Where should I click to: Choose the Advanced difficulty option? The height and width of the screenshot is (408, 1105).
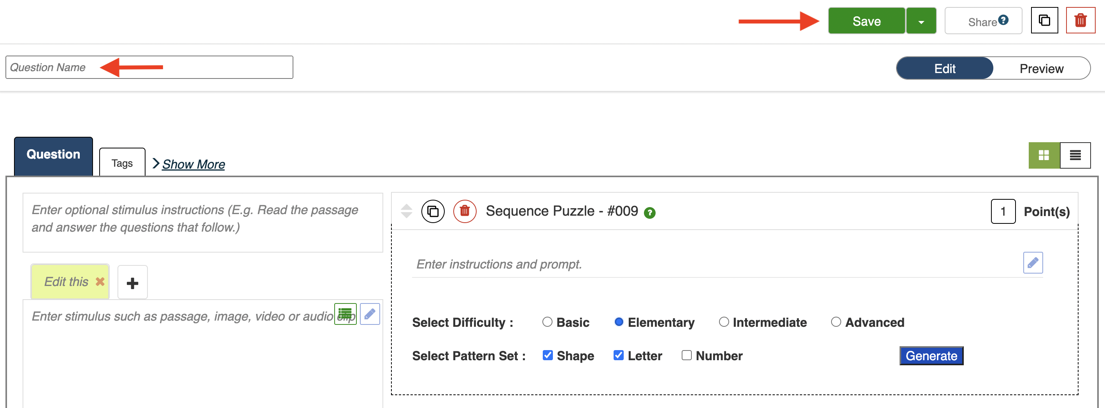[836, 322]
